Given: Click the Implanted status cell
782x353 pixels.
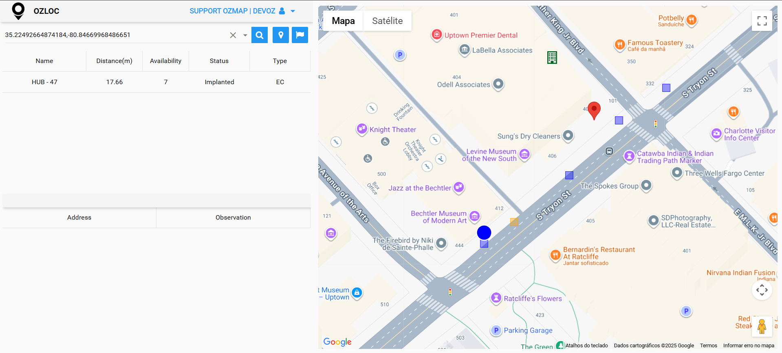Looking at the screenshot, I should (219, 82).
